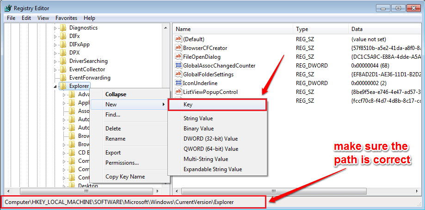
Task: Expand the DriverSearching tree node
Action: click(55, 61)
